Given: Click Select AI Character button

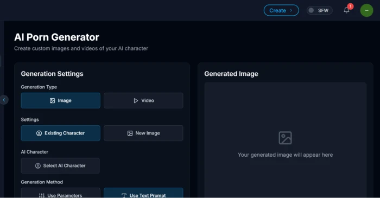Looking at the screenshot, I should click(x=60, y=166).
